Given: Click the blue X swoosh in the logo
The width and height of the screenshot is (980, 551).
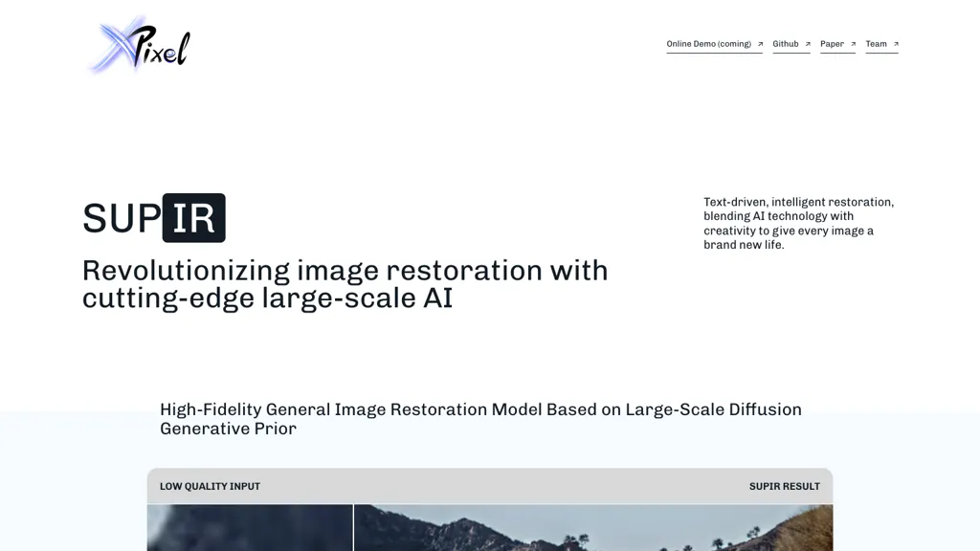Looking at the screenshot, I should (113, 46).
